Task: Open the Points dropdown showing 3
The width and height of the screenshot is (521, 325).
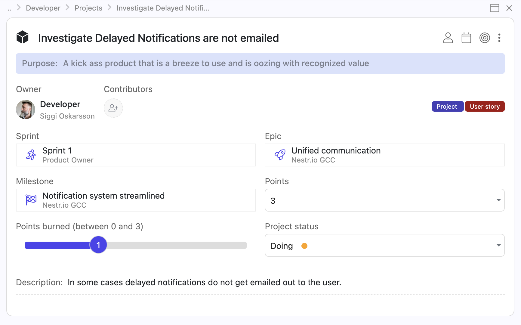Action: tap(385, 200)
